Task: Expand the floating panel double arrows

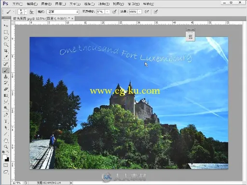Action: (x=189, y=30)
